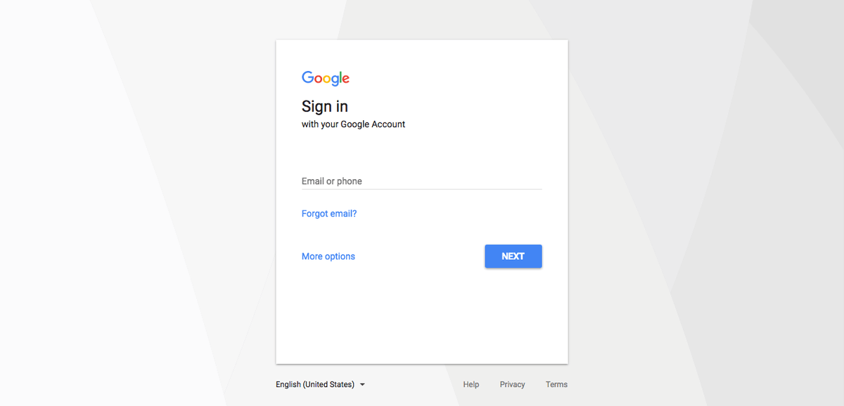Click the gray background outside the sign-in card
Image resolution: width=844 pixels, height=406 pixels.
pyautogui.click(x=141, y=211)
